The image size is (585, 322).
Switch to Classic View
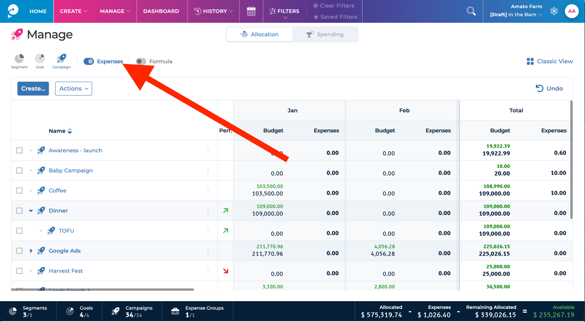[549, 61]
